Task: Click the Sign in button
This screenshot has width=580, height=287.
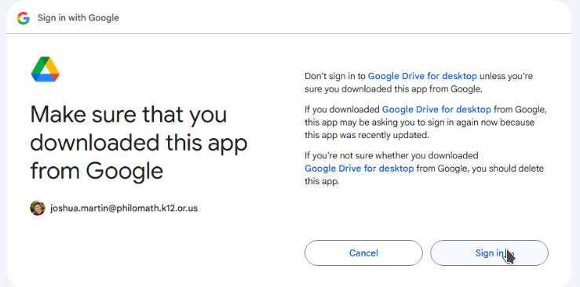Action: click(489, 253)
